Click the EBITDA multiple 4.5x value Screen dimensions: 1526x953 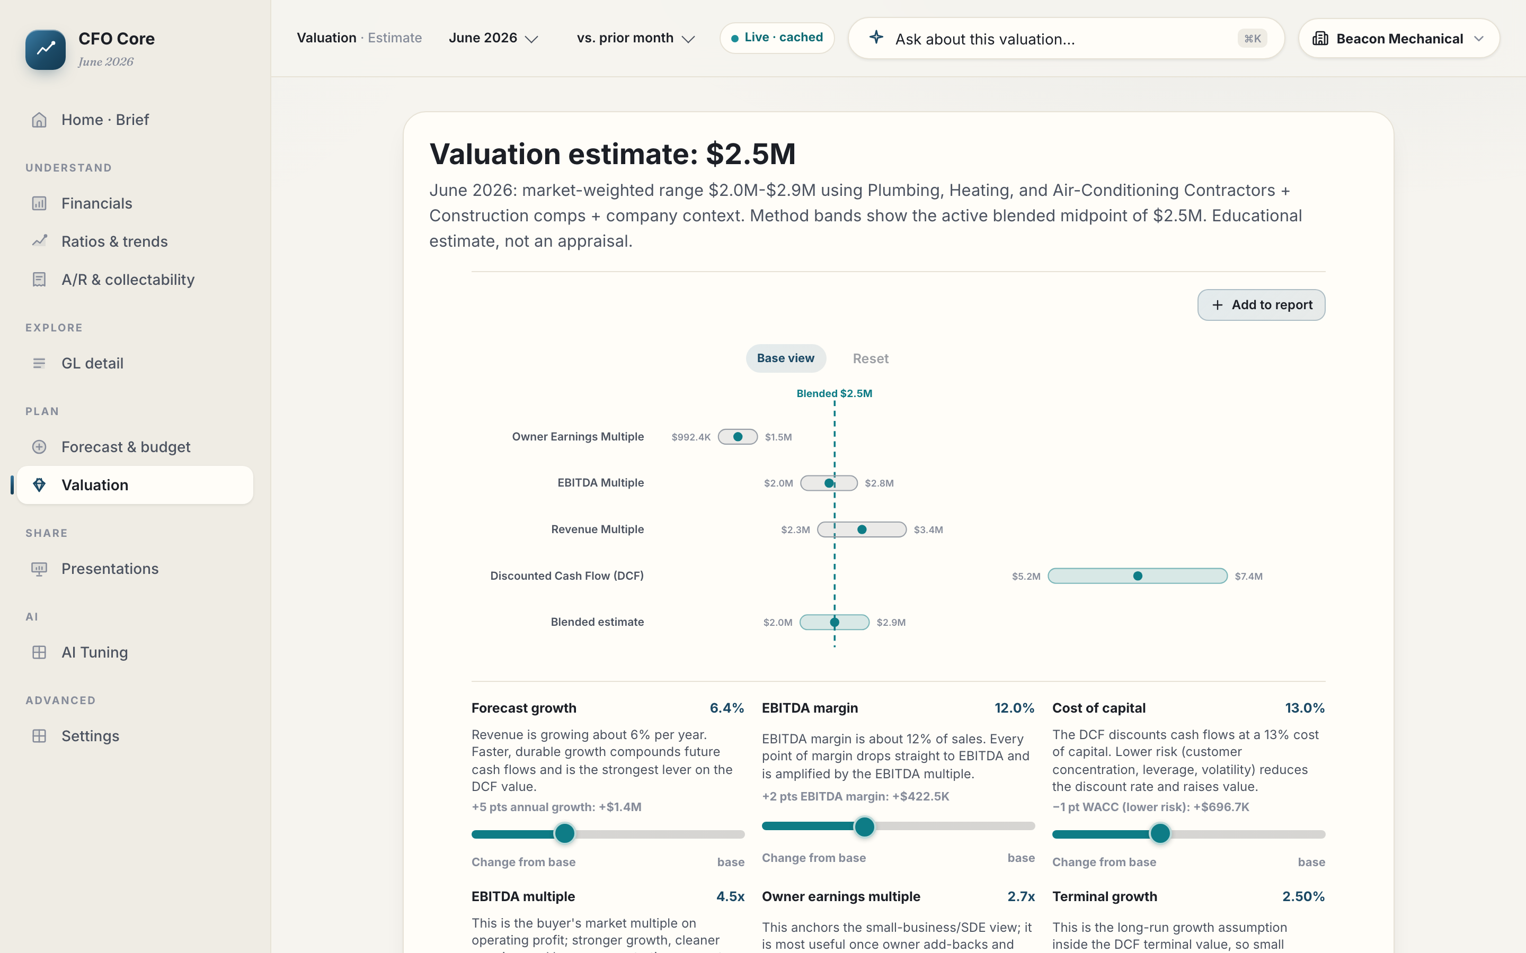[x=730, y=896]
